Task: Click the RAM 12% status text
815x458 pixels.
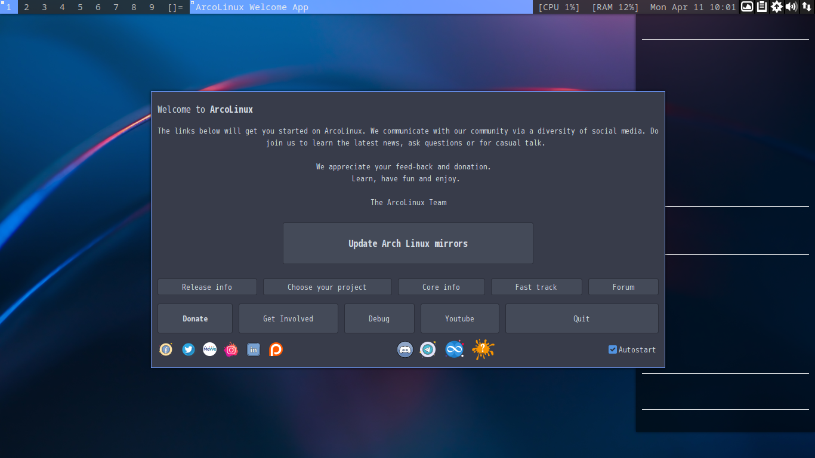Action: 615,7
